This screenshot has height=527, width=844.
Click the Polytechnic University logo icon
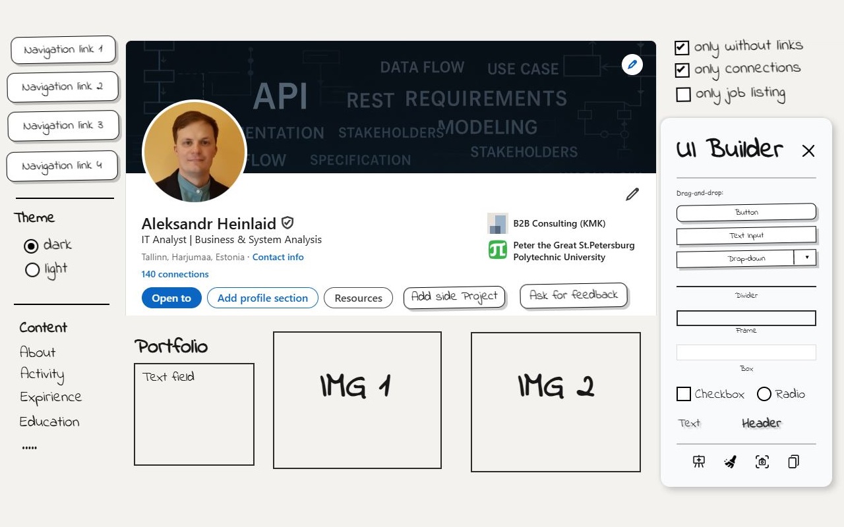pyautogui.click(x=496, y=252)
